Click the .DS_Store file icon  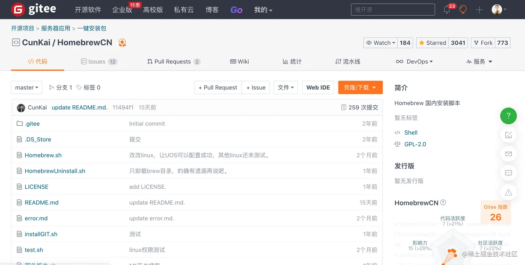pos(19,139)
